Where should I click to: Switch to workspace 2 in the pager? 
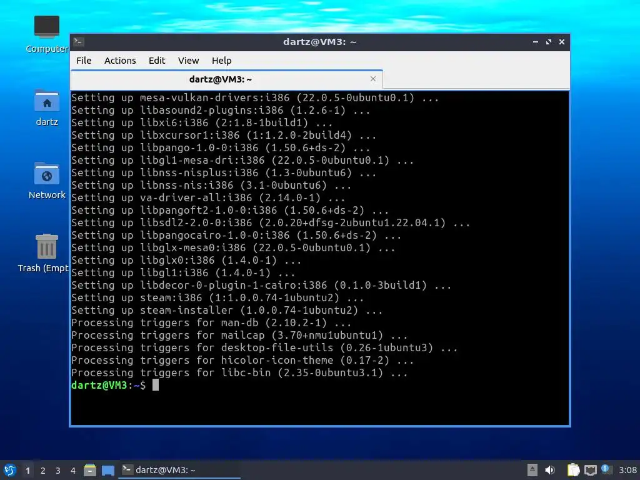tap(43, 471)
